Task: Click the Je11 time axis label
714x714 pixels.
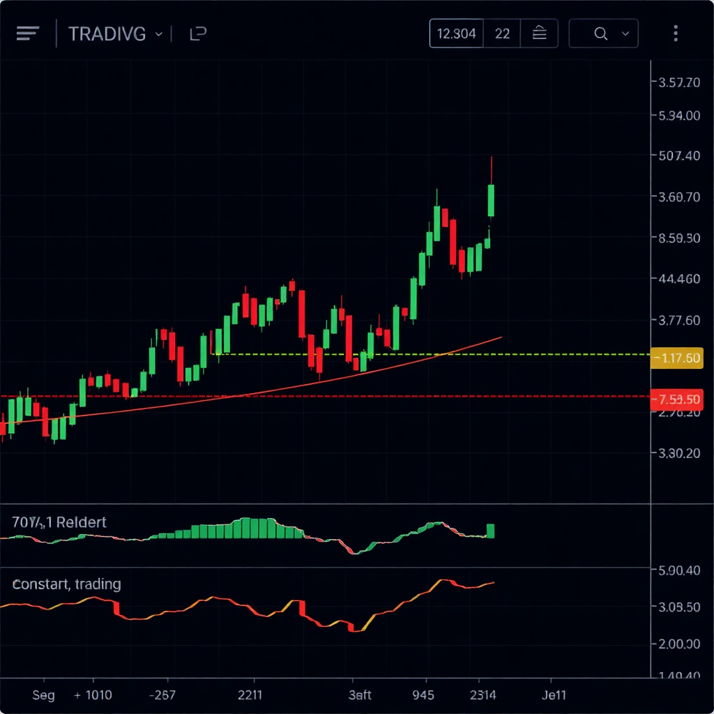Action: coord(554,695)
